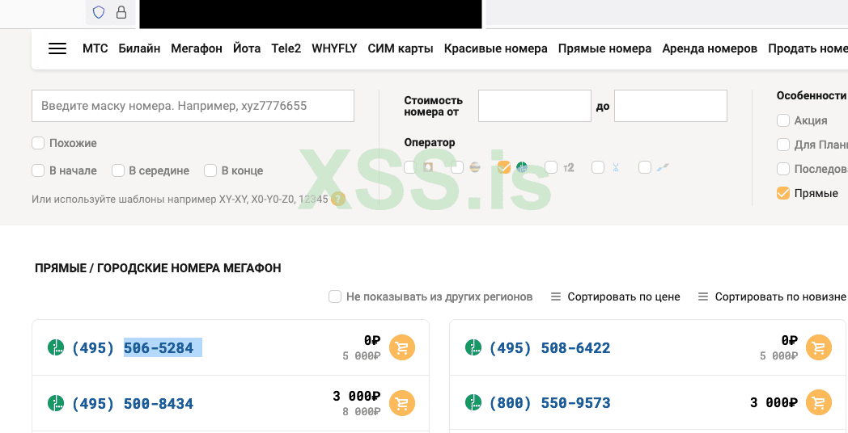Open number (800) 550-9573
The width and height of the screenshot is (848, 433).
549,403
